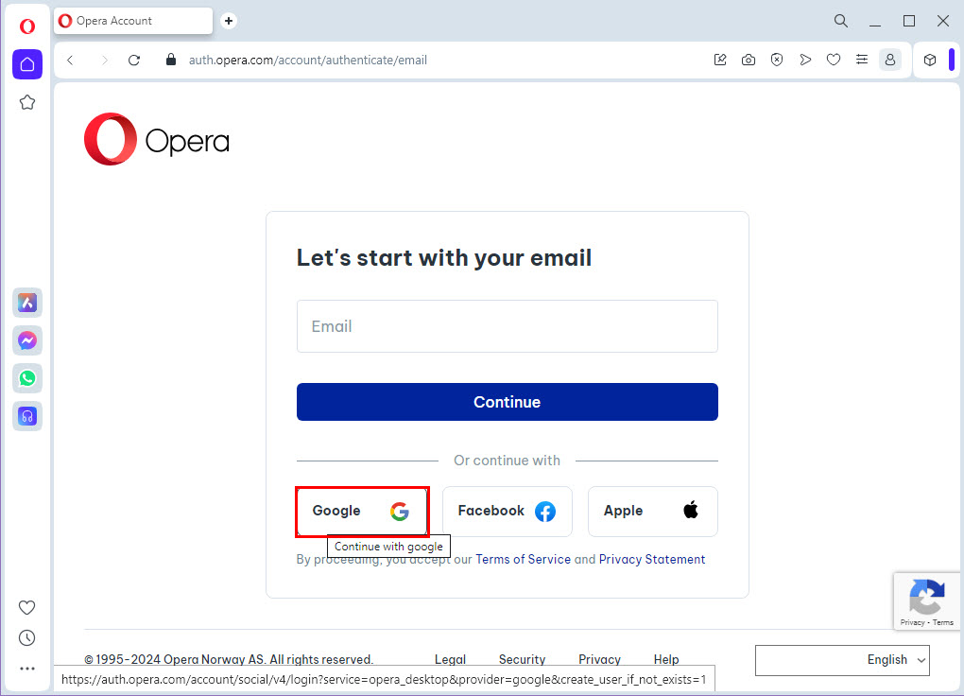This screenshot has width=964, height=696.
Task: Go forward to the next page
Action: 104,61
